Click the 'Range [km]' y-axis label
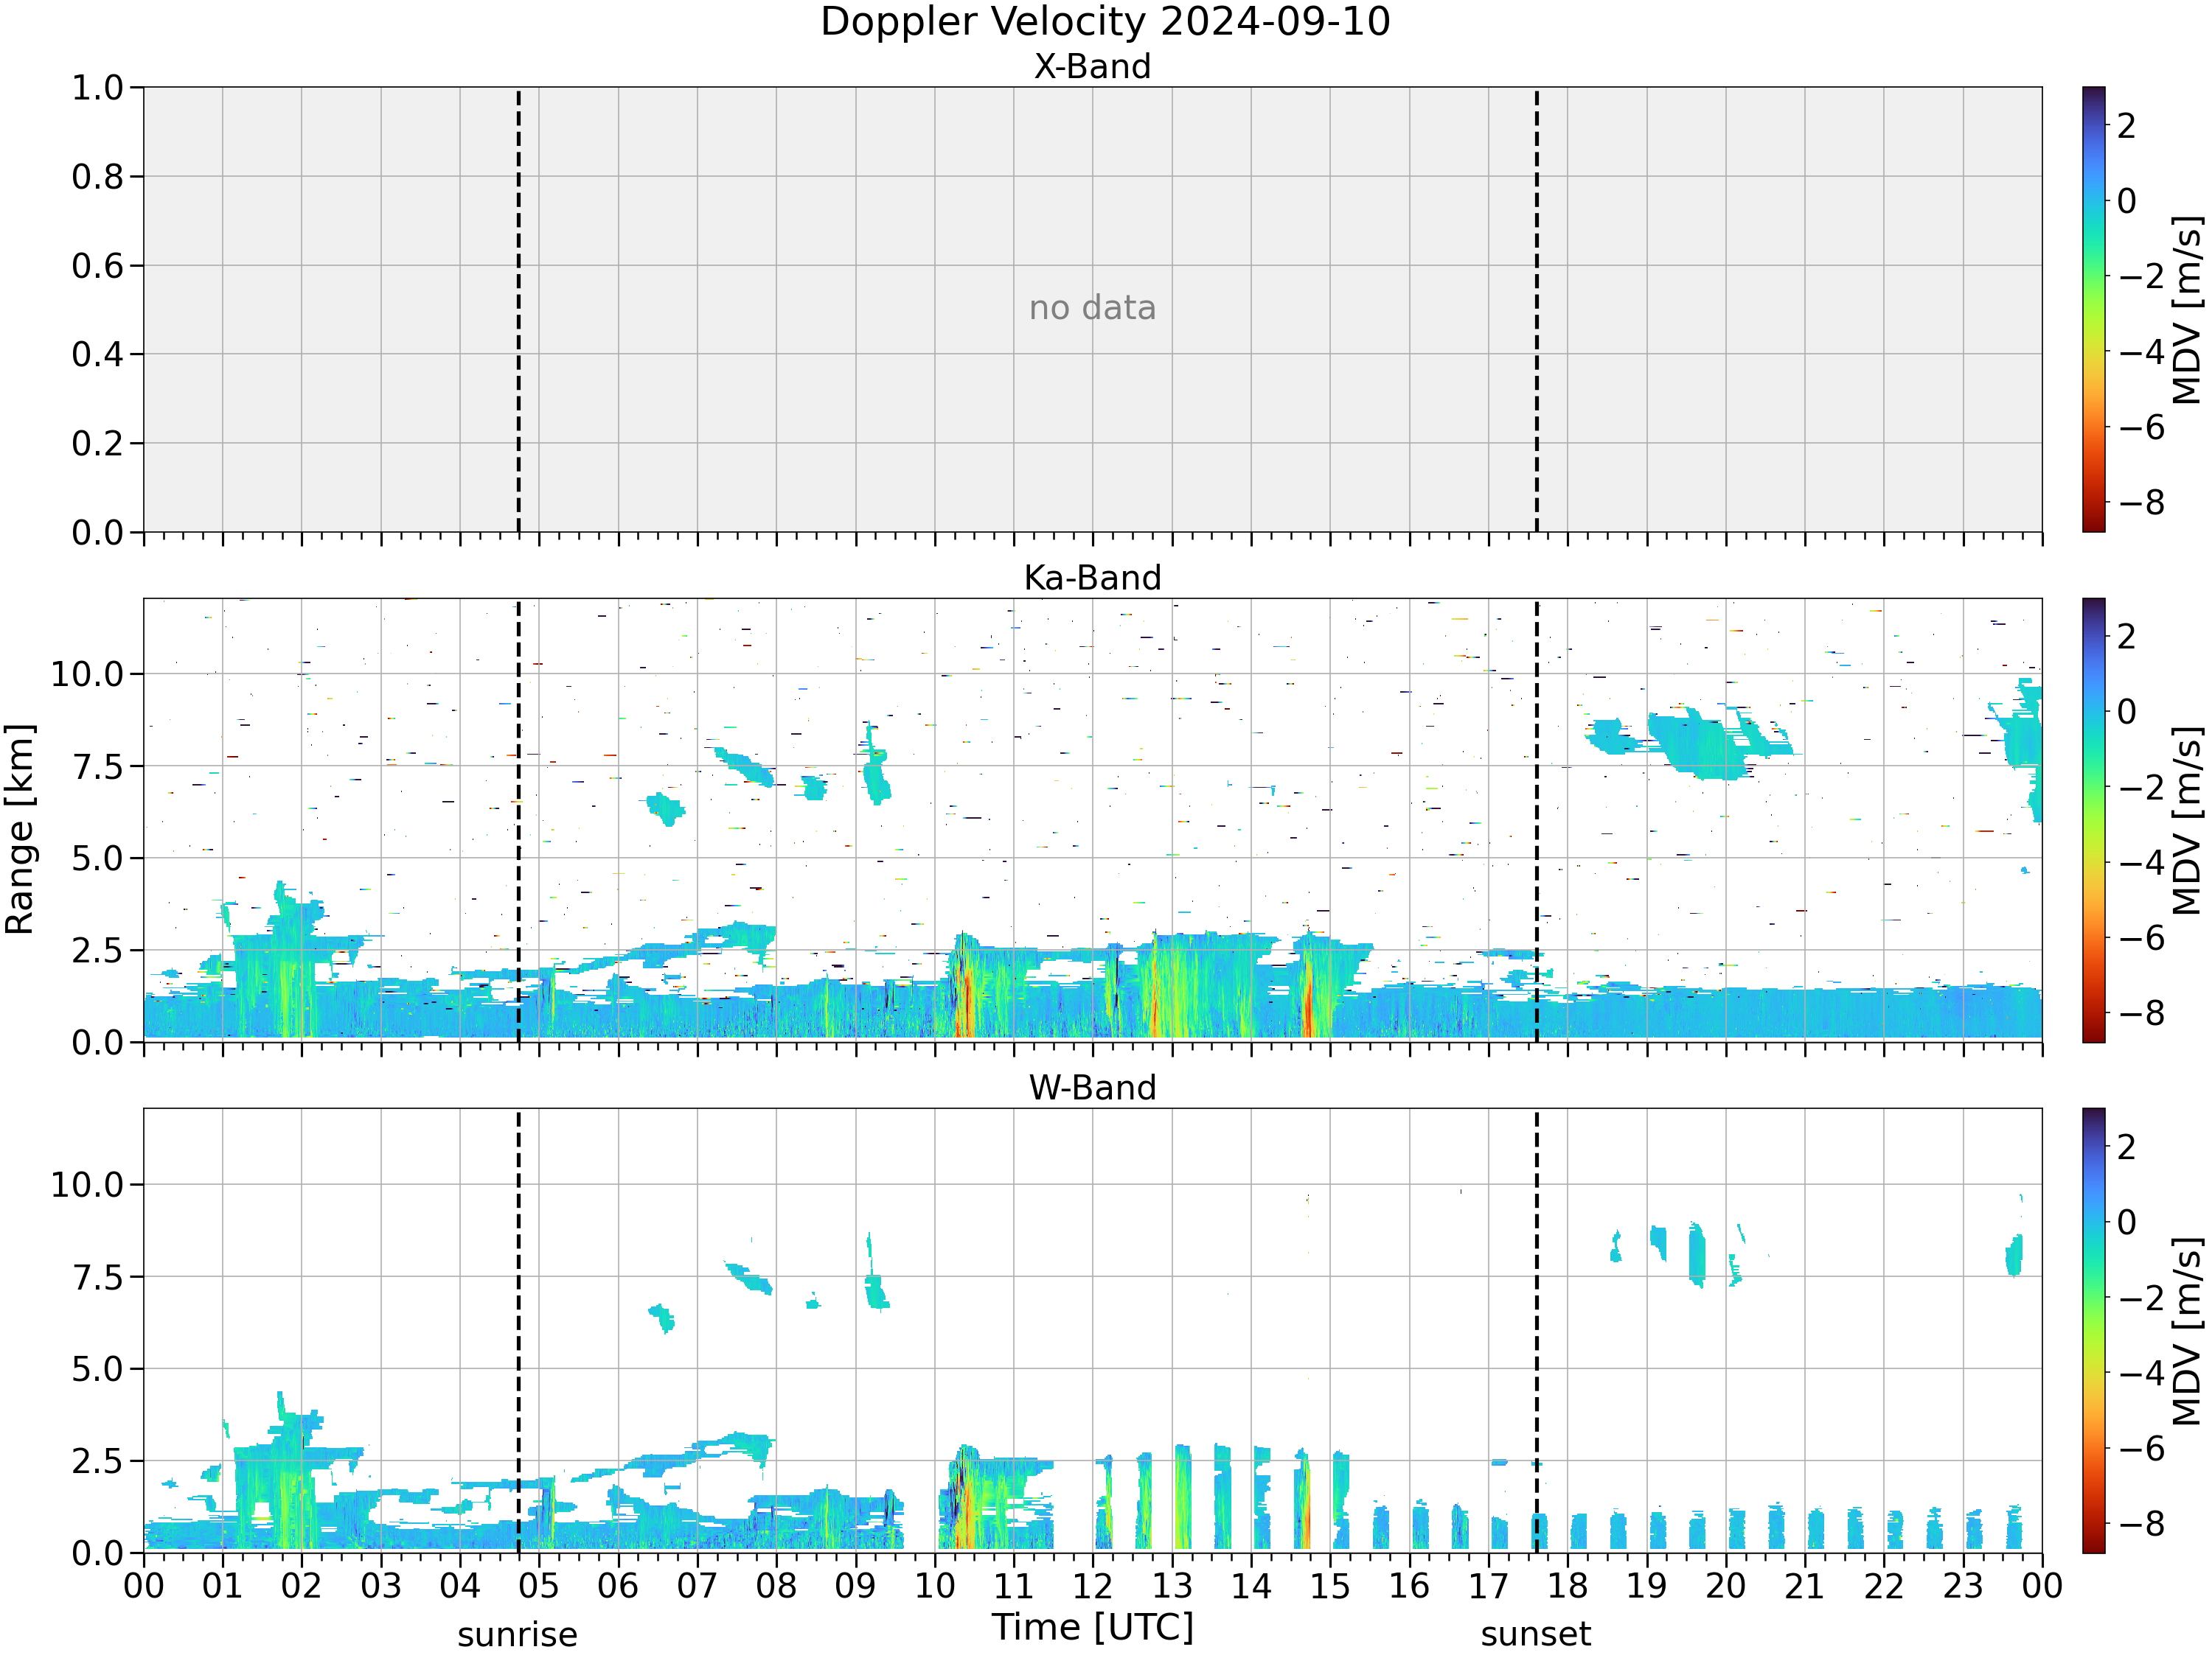This screenshot has width=2212, height=1658. (20, 830)
